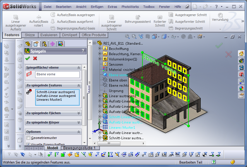
Task: Cancel Spiegeln with the red X
Action: pyautogui.click(x=35, y=58)
